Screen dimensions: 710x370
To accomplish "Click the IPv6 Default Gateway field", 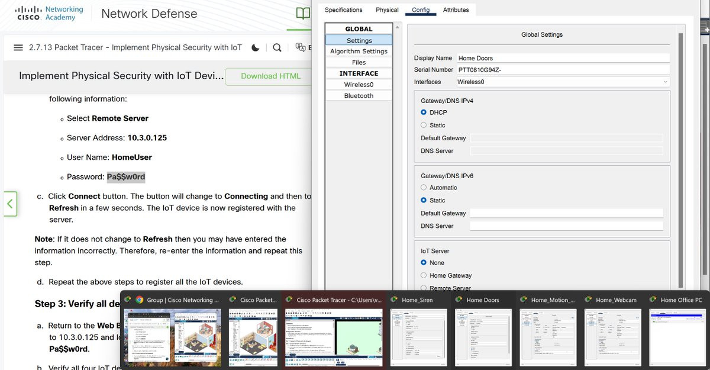I will 566,213.
